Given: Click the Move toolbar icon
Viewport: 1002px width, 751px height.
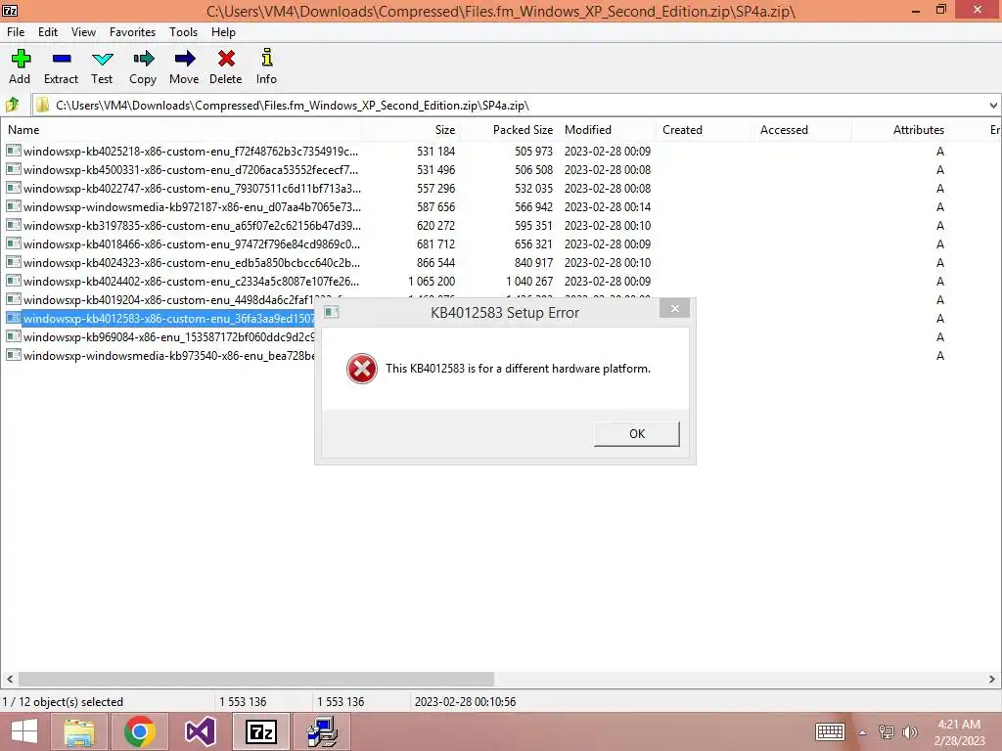Looking at the screenshot, I should tap(185, 59).
